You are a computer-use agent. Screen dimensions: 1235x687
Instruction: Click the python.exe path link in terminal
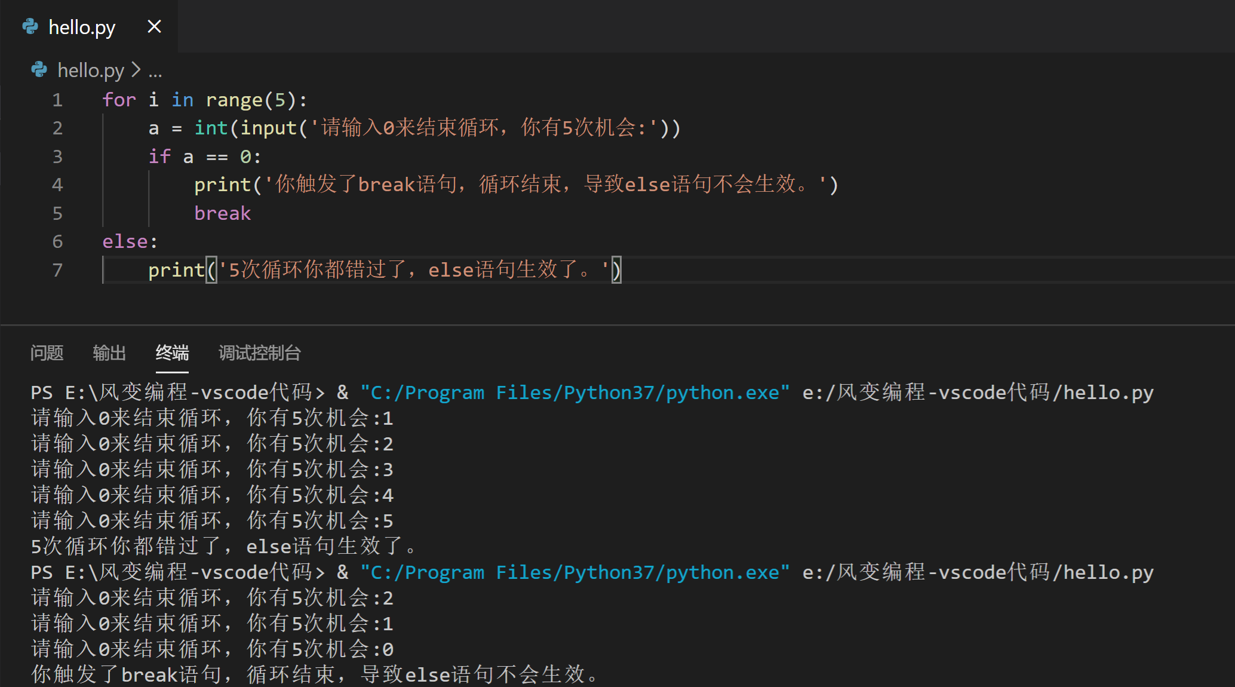(573, 392)
